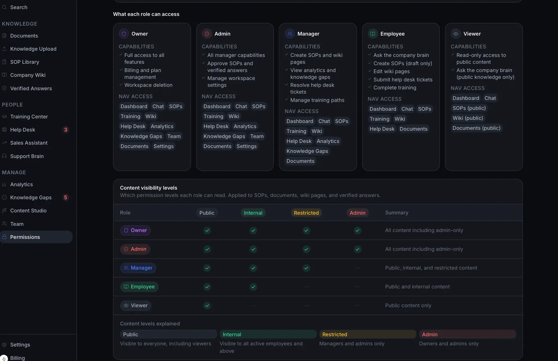The width and height of the screenshot is (558, 361).
Task: Click the Internal level explanation bar
Action: [268, 334]
